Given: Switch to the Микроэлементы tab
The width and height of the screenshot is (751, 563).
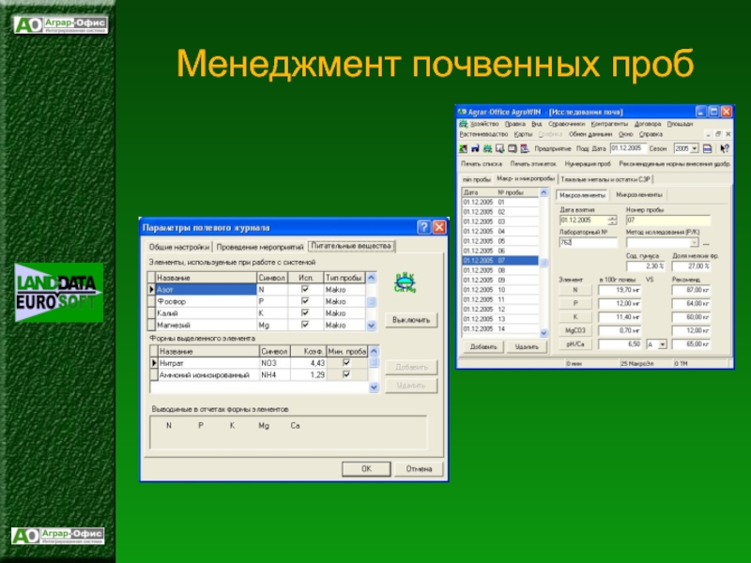Looking at the screenshot, I should [x=640, y=194].
